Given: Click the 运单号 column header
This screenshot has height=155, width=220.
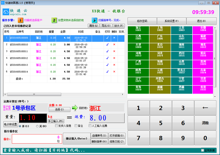Looking at the screenshot, I should [x=20, y=32].
